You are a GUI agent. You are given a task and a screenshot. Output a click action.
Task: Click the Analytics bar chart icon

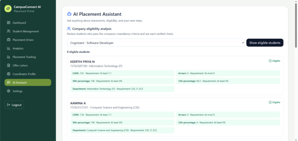pyautogui.click(x=9, y=48)
